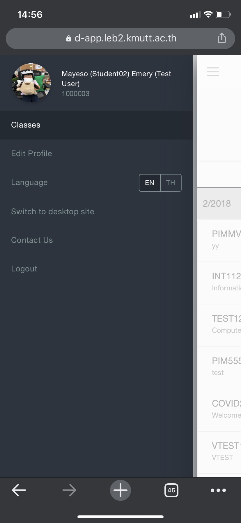The width and height of the screenshot is (241, 523).
Task: Tap the share icon in address bar
Action: point(222,38)
